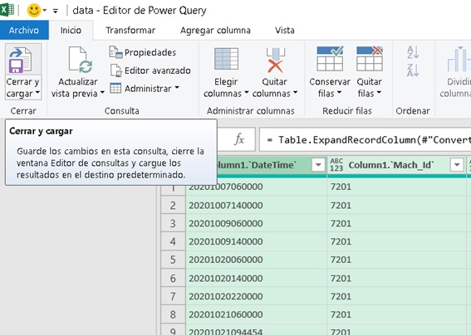Open the Archivo tab
Screen dimensions: 471x335
coord(24,30)
